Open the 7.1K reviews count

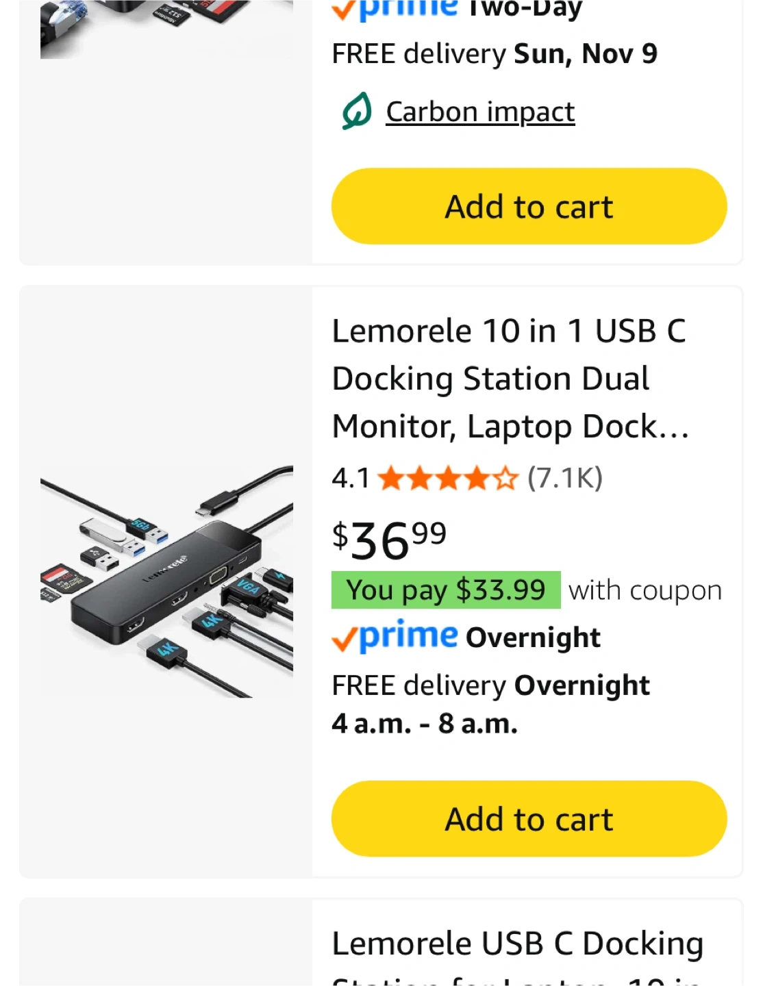coord(565,478)
